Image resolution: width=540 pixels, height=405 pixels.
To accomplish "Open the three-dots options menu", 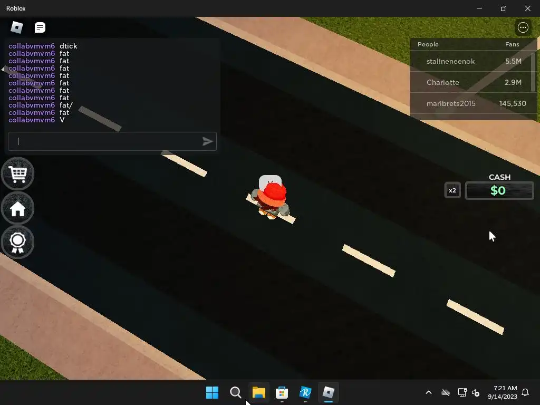I will (523, 27).
